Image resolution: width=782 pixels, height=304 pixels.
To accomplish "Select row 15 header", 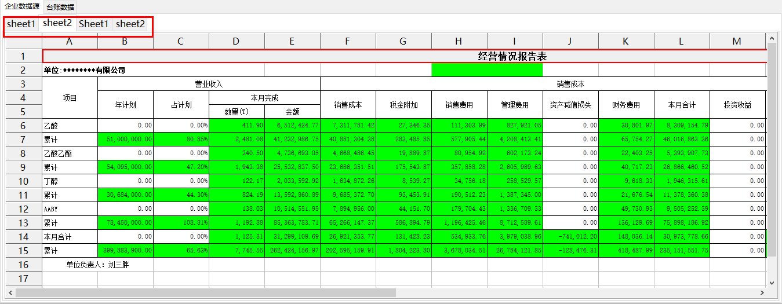I will (23, 251).
